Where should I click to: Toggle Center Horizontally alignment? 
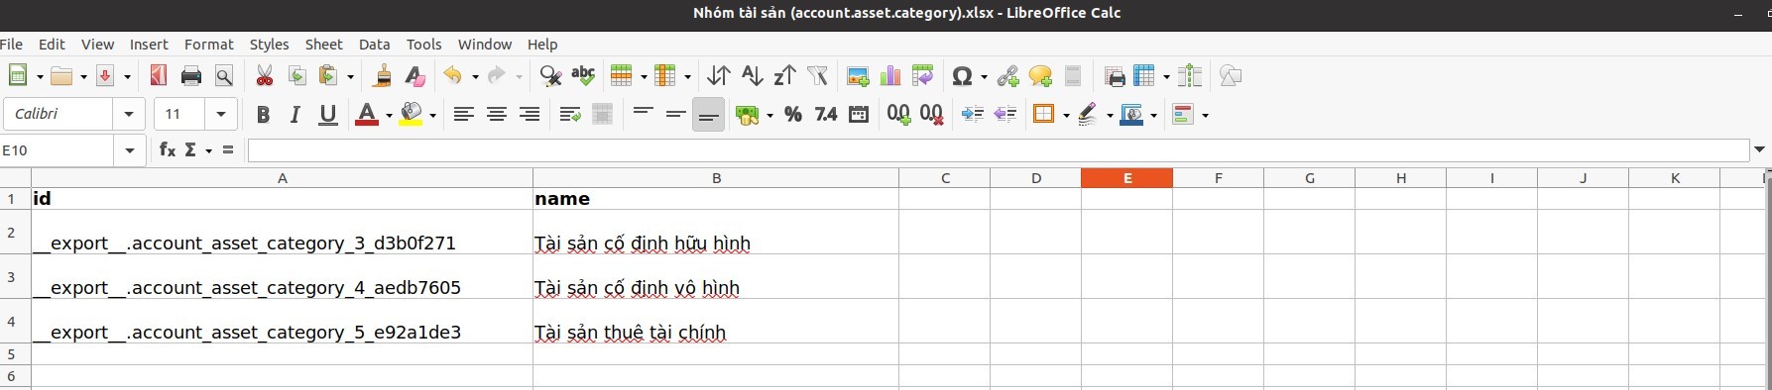point(497,115)
